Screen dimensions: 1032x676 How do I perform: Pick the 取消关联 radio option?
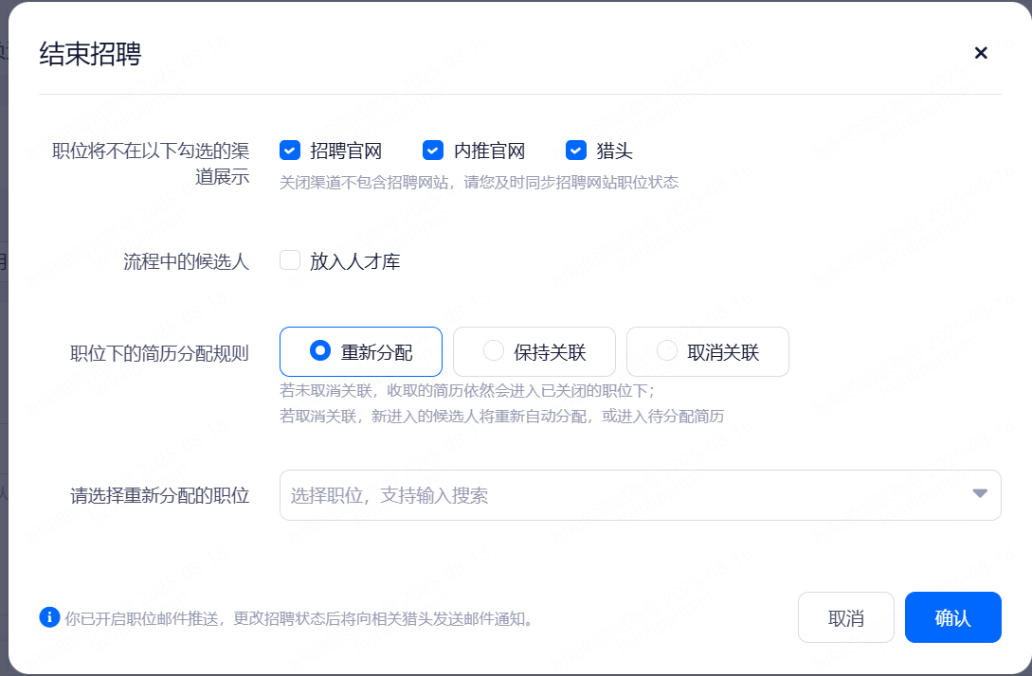click(667, 351)
